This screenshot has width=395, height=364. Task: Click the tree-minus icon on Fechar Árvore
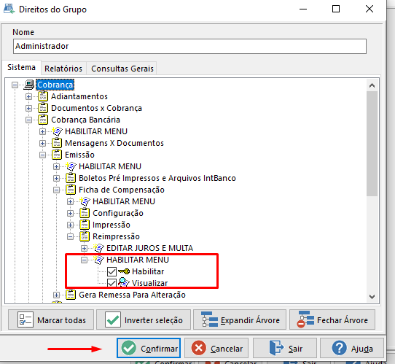[305, 320]
